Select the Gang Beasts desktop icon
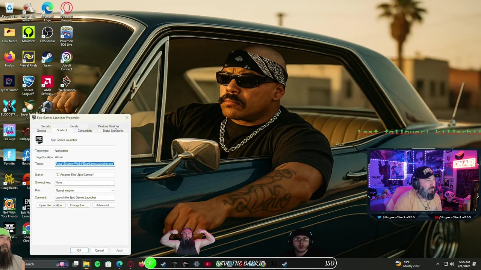 (9, 182)
